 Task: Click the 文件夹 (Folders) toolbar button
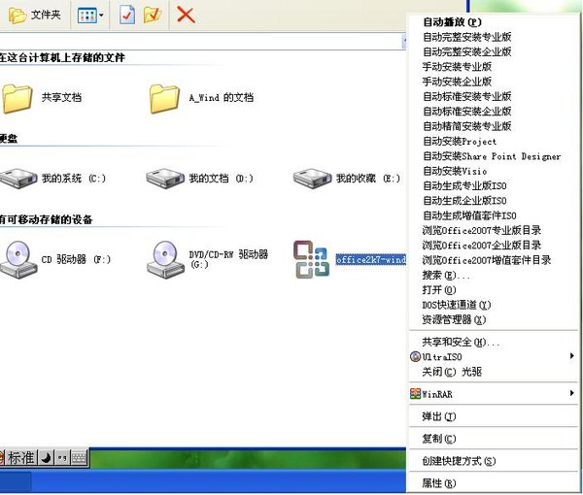coord(35,16)
